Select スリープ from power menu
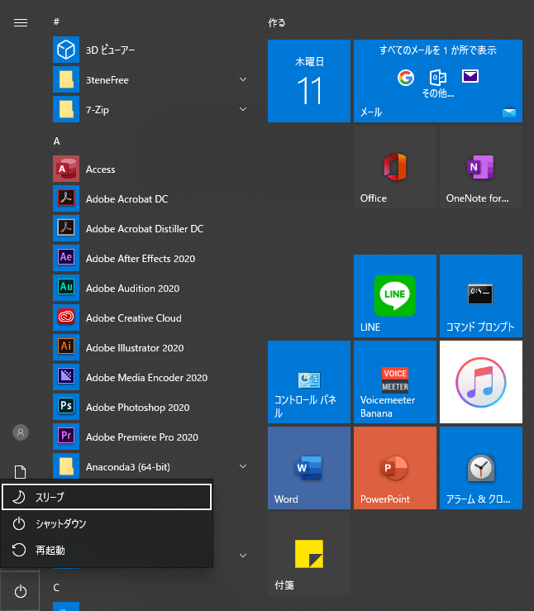 click(x=107, y=497)
